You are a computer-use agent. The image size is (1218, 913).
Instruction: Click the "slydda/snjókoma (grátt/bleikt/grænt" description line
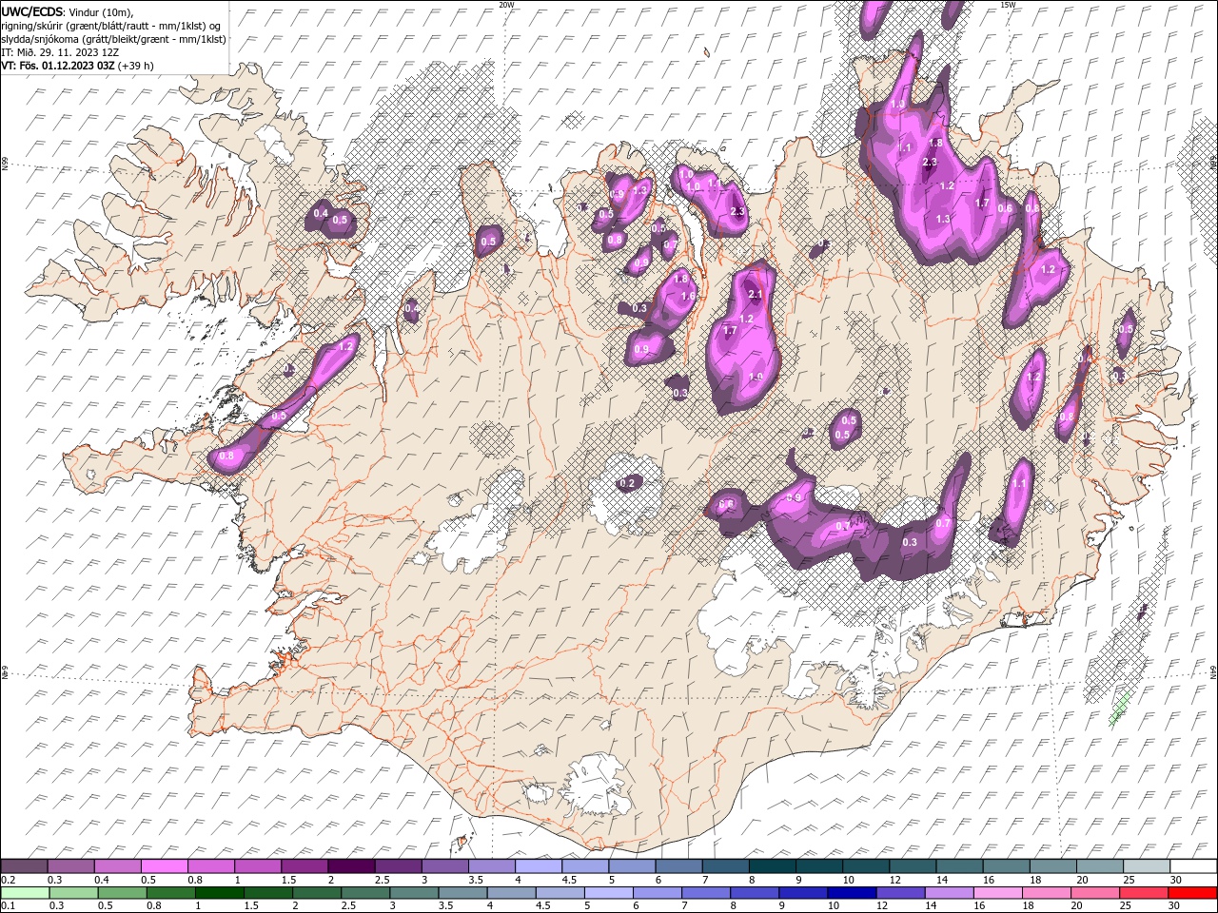click(113, 38)
